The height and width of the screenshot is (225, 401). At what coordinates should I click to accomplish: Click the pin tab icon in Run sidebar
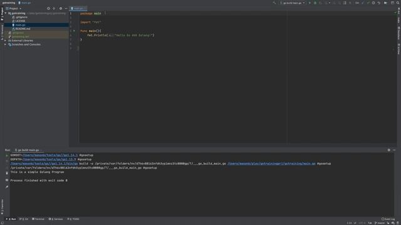[7, 187]
